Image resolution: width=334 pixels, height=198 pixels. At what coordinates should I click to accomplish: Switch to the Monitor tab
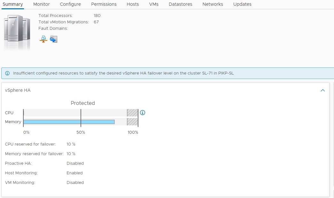[x=42, y=4]
